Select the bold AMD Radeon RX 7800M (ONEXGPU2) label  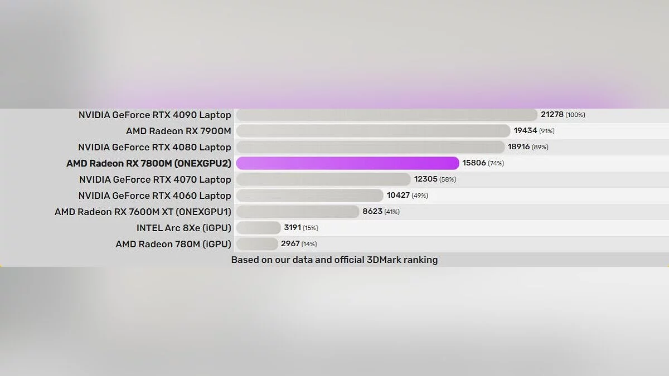pos(148,163)
